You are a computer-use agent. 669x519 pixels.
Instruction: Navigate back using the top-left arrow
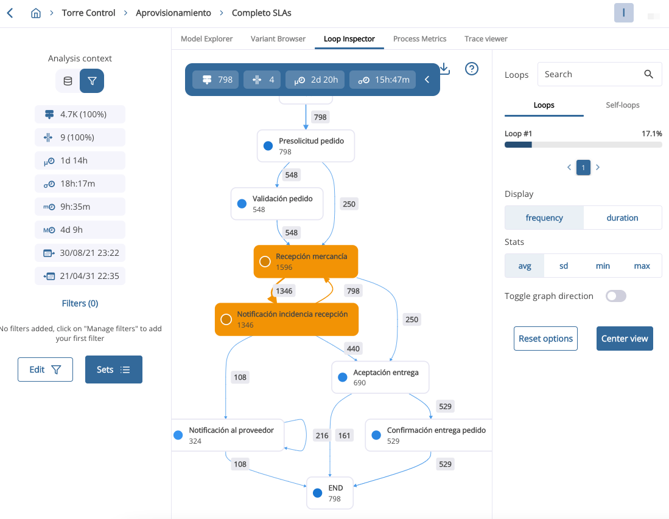point(10,12)
